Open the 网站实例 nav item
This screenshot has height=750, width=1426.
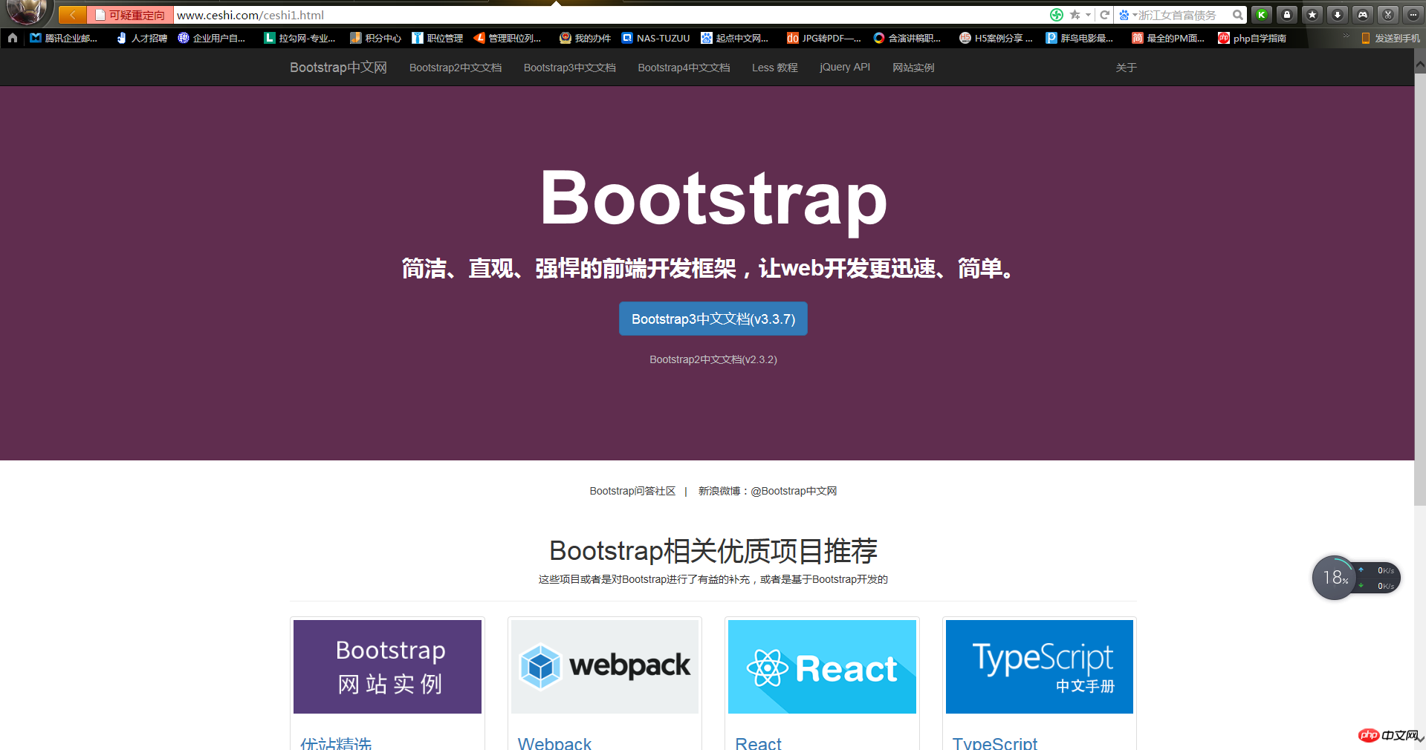[913, 68]
